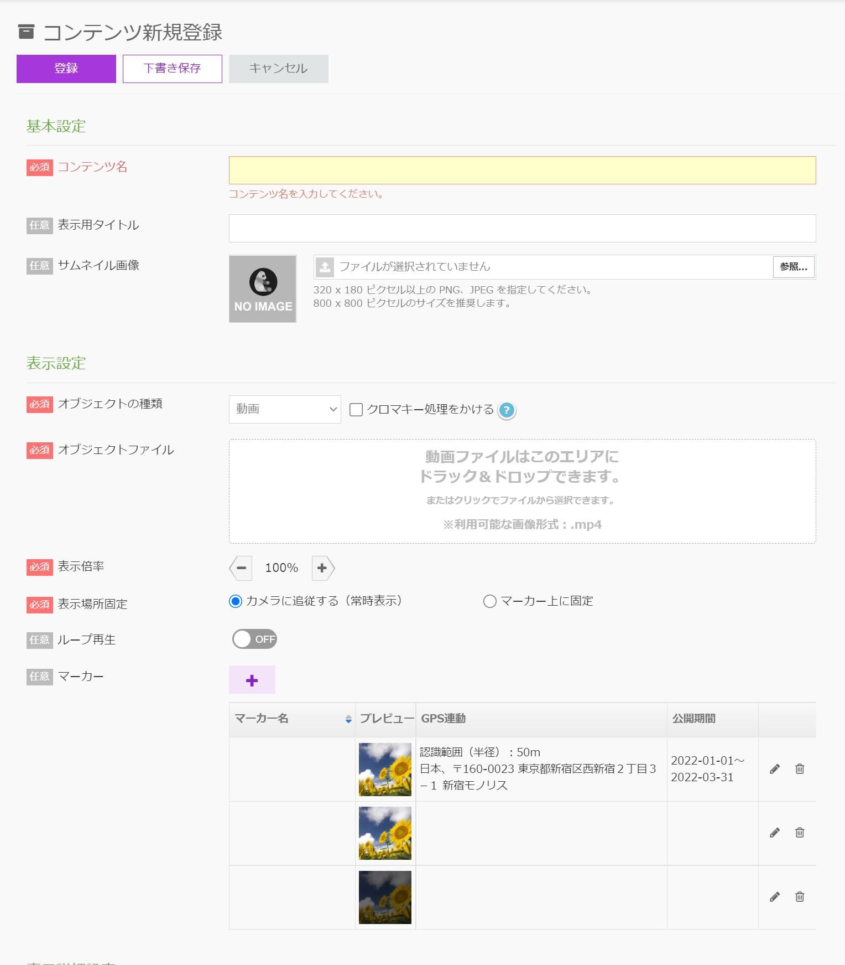Click the NO IMAGE thumbnail placeholder
The height and width of the screenshot is (965, 845).
click(x=263, y=288)
